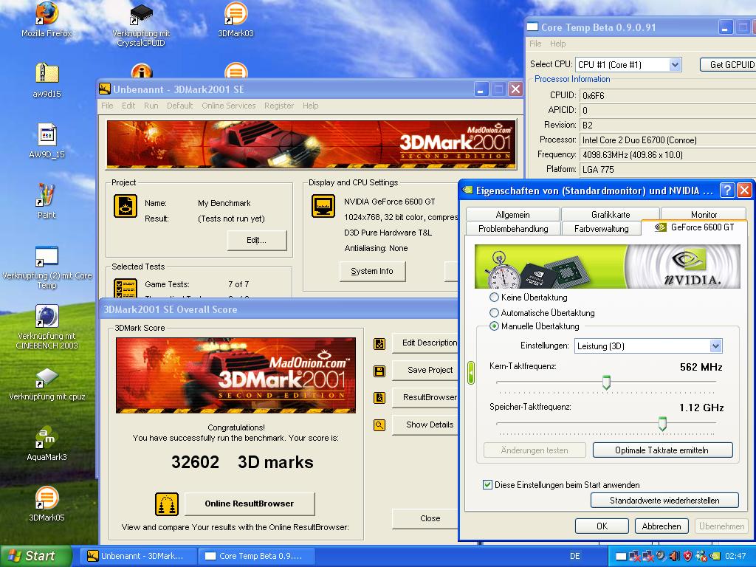Viewport: 756px width, 567px height.
Task: Open the 3DMark2001 Help menu
Action: point(311,106)
